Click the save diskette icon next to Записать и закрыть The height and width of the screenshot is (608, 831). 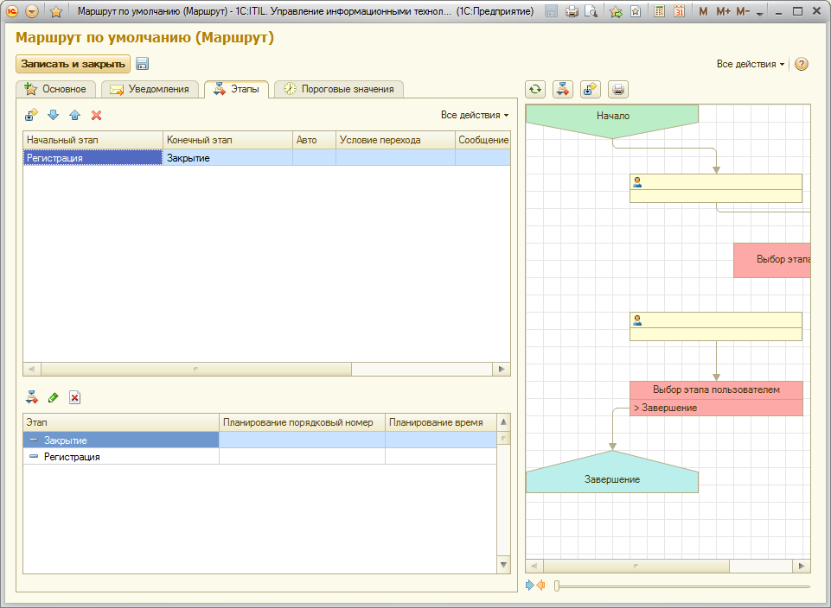point(143,64)
